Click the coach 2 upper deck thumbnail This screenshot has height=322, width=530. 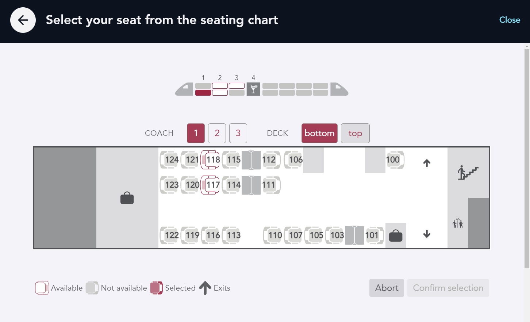coord(220,86)
